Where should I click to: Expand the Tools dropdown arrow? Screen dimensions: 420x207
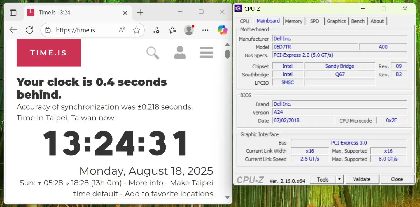point(339,180)
